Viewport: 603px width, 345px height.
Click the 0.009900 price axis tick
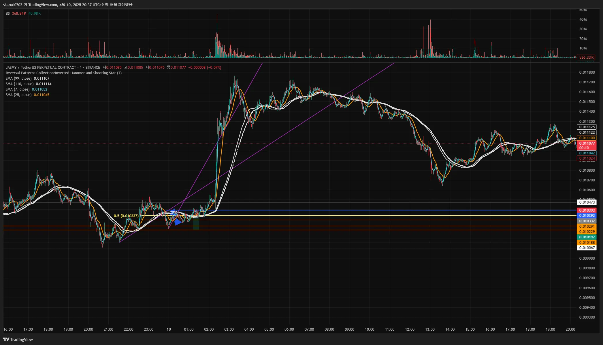(587, 258)
